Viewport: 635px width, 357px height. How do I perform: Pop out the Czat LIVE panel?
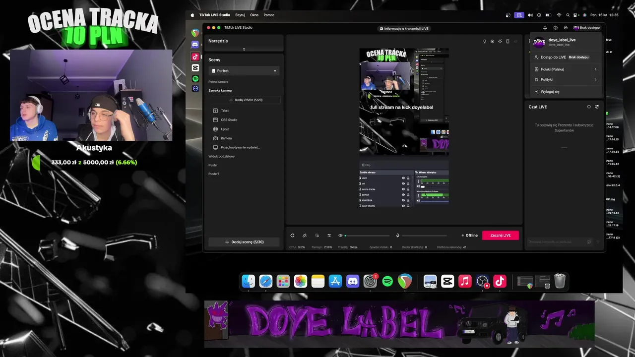tap(597, 107)
